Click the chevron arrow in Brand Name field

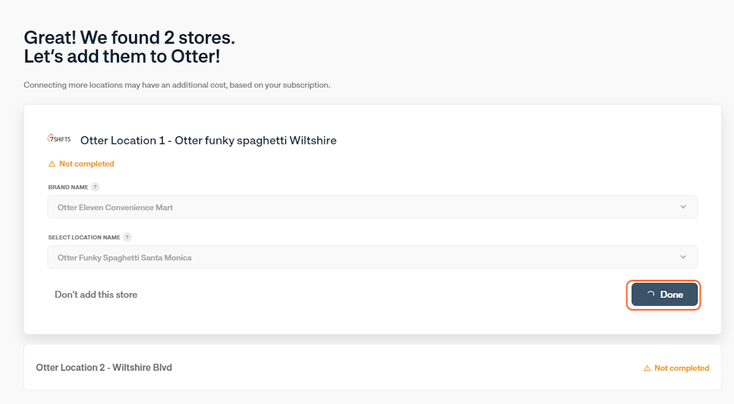coord(683,207)
